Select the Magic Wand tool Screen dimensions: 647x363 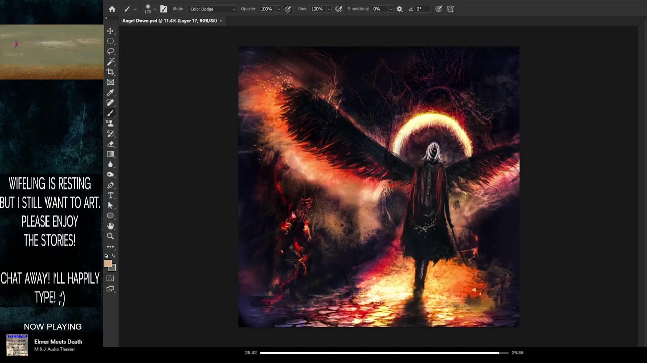click(110, 62)
